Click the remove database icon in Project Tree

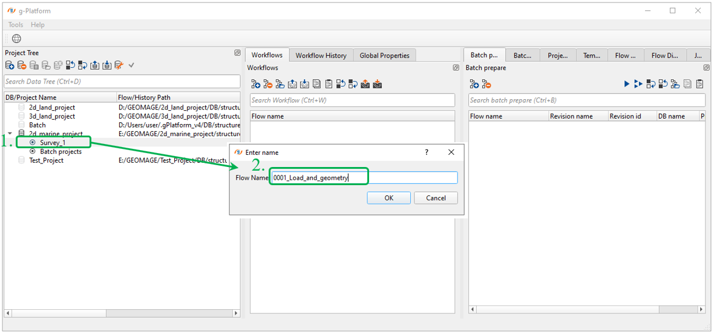(22, 65)
